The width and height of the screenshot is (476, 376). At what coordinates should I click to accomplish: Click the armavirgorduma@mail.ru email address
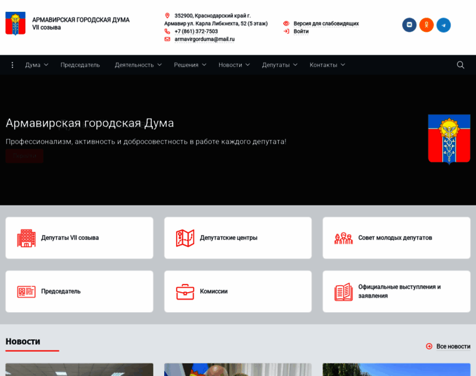coord(204,39)
